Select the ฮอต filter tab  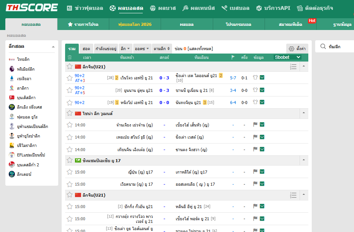coord(86,49)
